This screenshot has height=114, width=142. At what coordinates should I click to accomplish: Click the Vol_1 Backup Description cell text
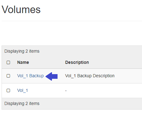[x=90, y=76]
